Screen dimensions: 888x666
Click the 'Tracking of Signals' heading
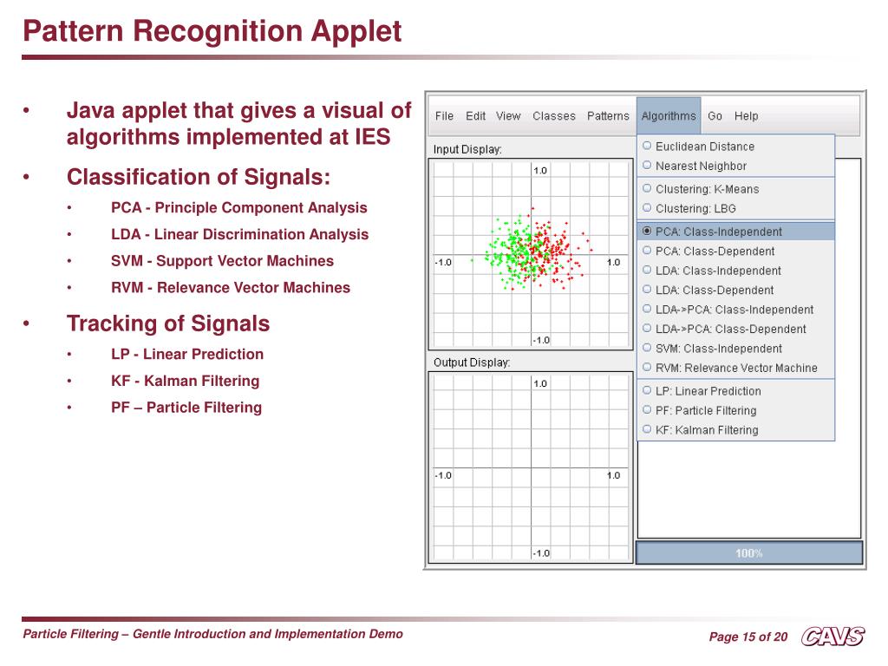coord(168,323)
